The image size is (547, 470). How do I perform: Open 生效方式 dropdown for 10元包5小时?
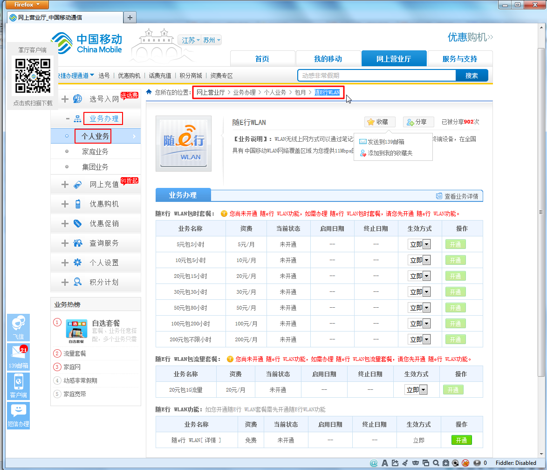coord(419,260)
